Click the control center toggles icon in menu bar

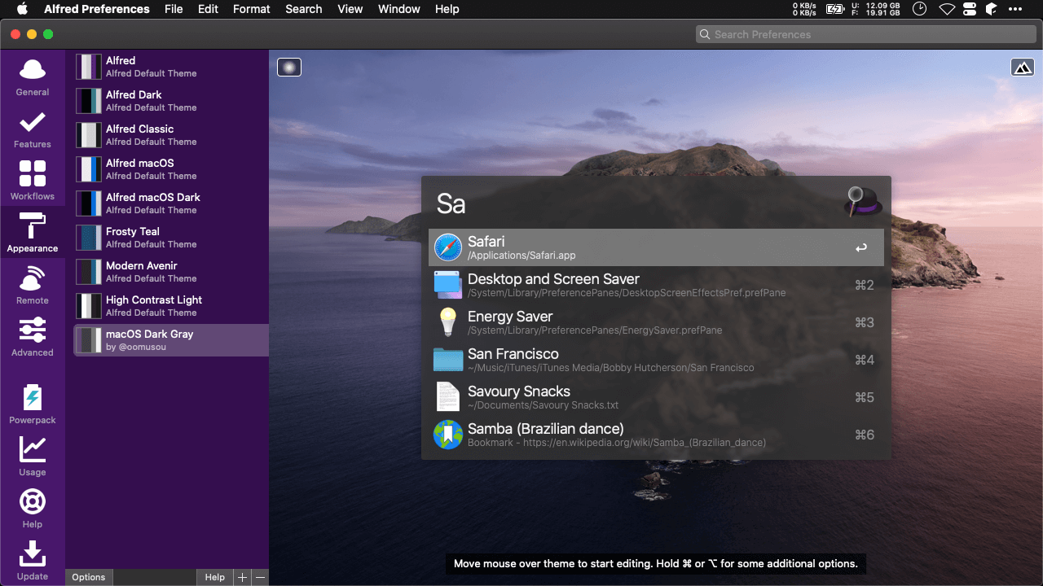click(x=970, y=9)
